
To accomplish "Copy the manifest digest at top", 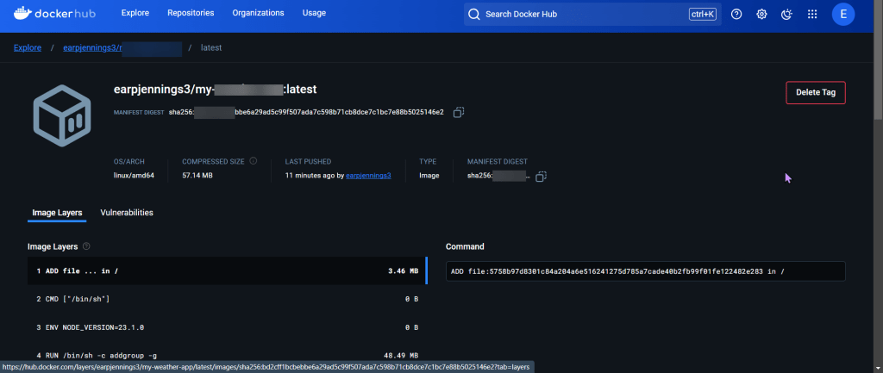I will coord(460,112).
